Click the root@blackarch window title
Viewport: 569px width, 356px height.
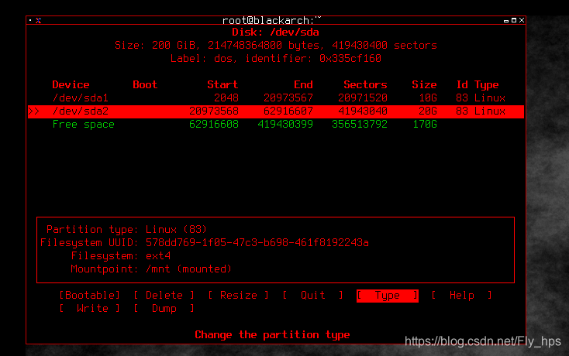272,20
